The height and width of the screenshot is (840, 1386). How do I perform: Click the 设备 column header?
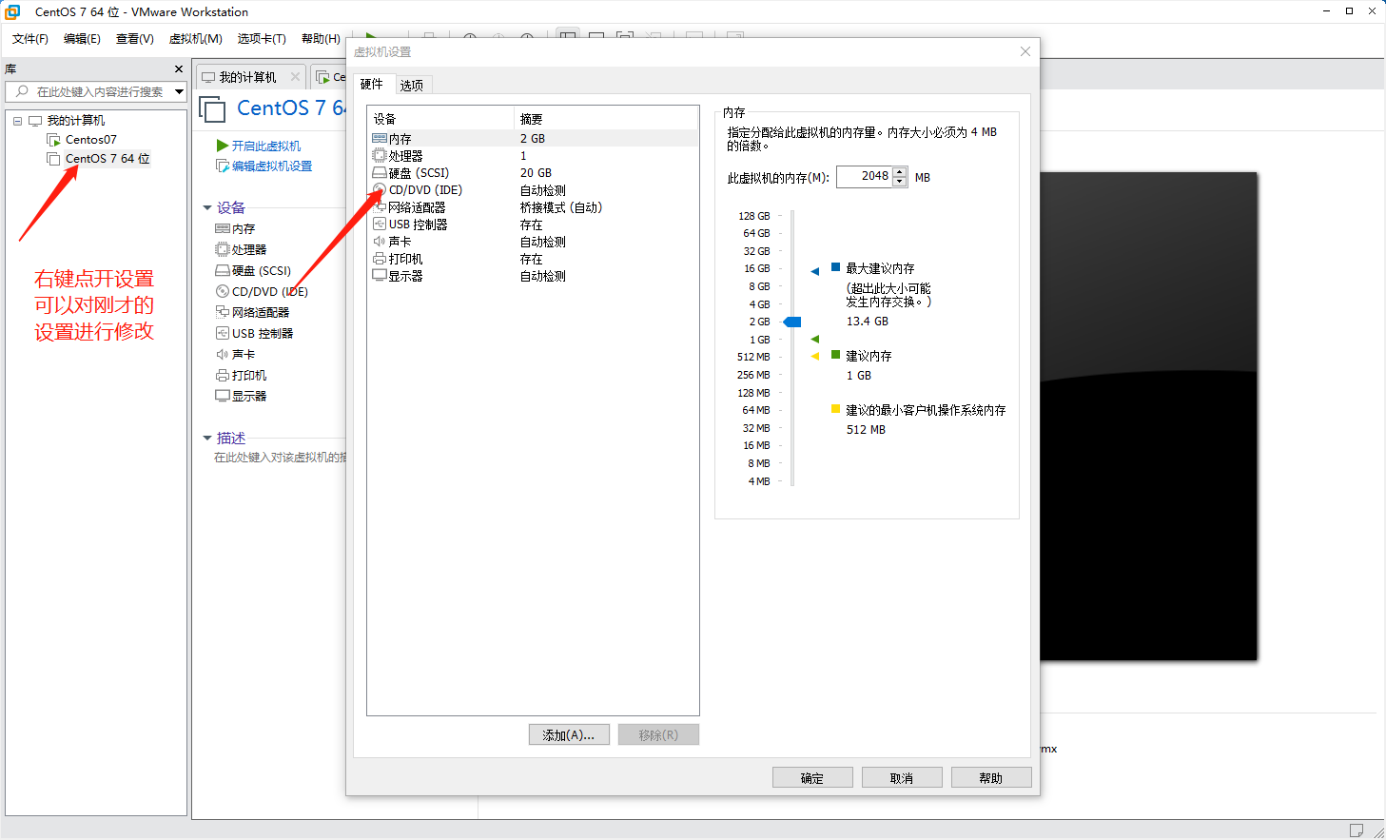(x=441, y=120)
